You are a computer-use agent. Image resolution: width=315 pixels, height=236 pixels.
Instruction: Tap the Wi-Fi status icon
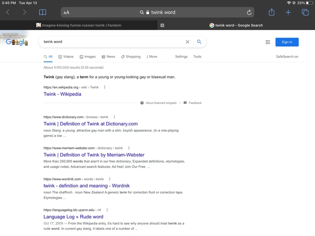[289, 3]
